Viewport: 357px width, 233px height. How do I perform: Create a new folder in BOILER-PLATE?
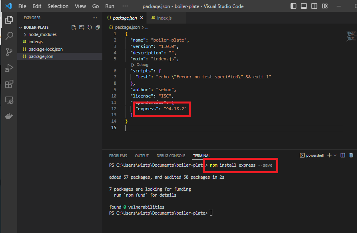tap(82, 27)
